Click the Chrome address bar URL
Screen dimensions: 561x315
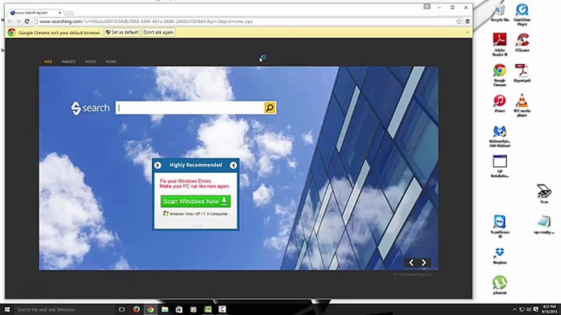coord(146,21)
